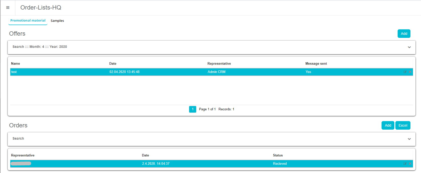Screen dimensions: 421x173
Task: Delete the 'test' offer row
Action: [410, 72]
